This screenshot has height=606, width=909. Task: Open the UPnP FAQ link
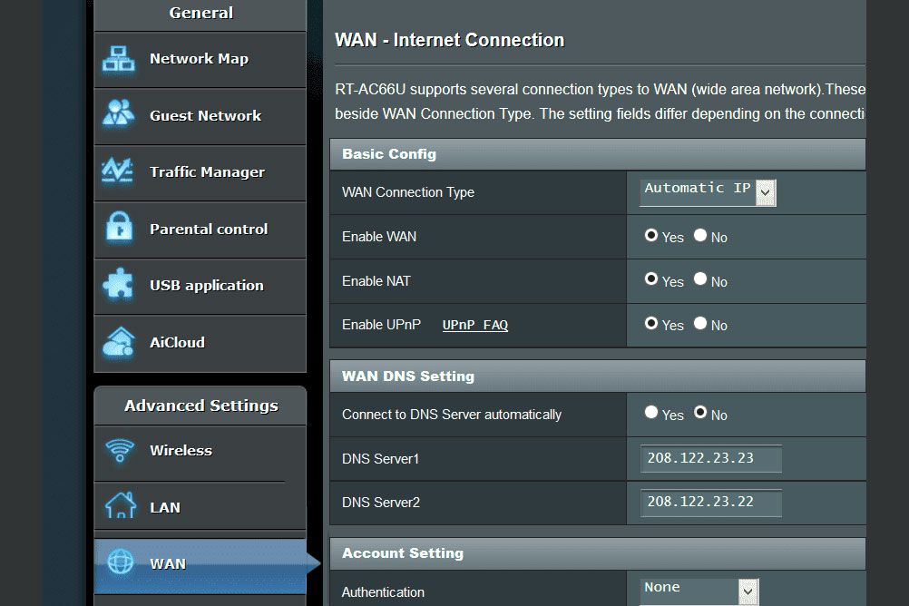coord(474,325)
